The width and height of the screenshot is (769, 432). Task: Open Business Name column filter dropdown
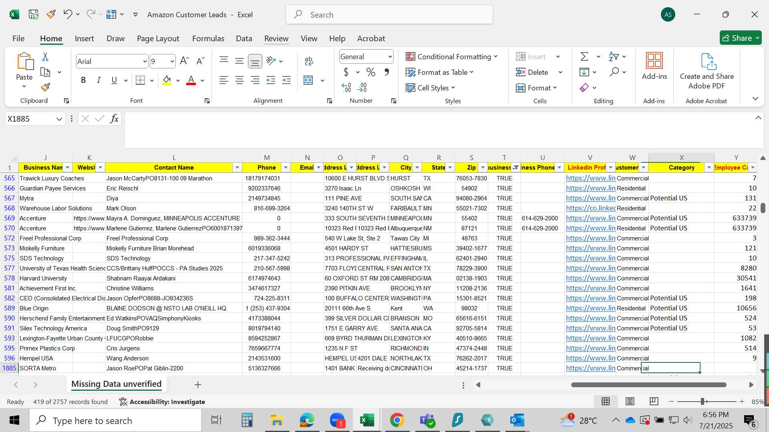67,168
